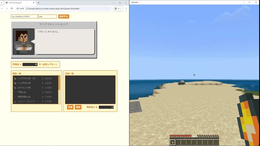Click the address bar URL
This screenshot has height=146, width=260.
pos(53,8)
